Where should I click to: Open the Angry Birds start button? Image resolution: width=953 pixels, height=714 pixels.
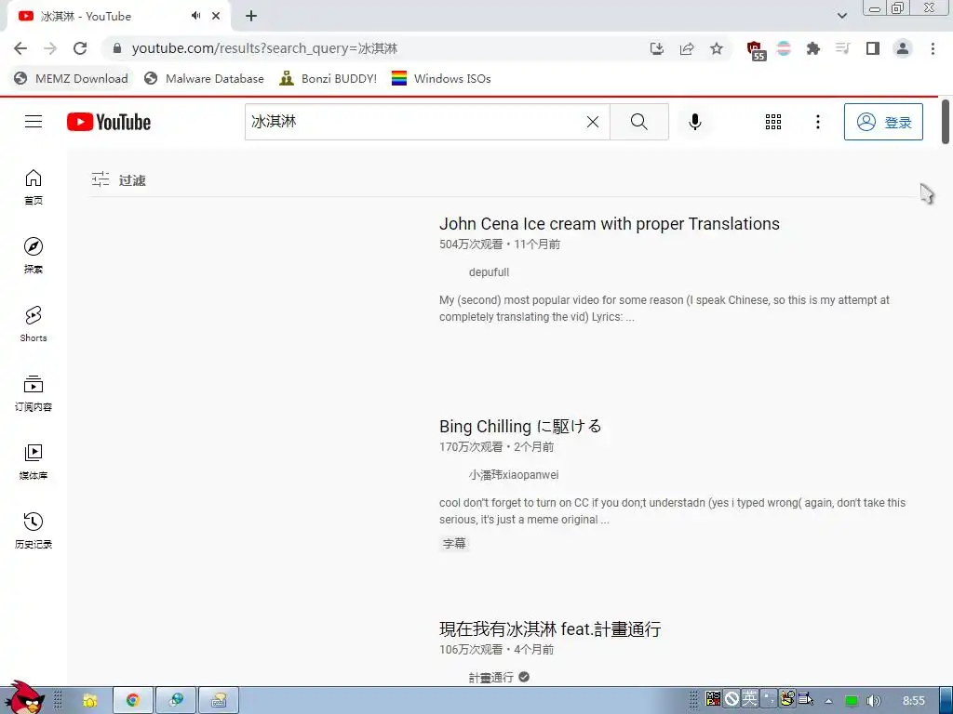23,697
